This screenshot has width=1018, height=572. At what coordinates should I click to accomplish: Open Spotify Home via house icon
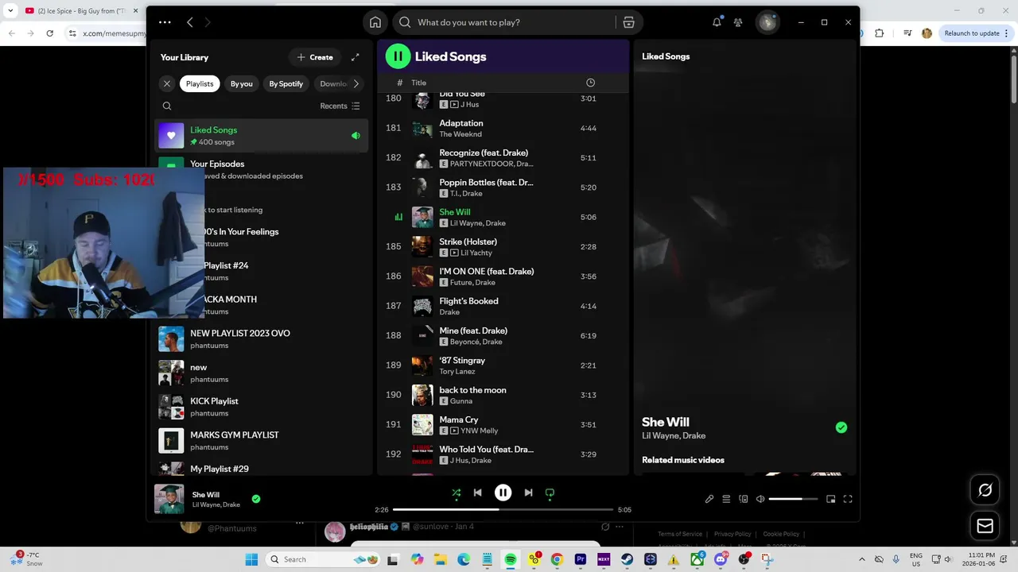click(375, 22)
